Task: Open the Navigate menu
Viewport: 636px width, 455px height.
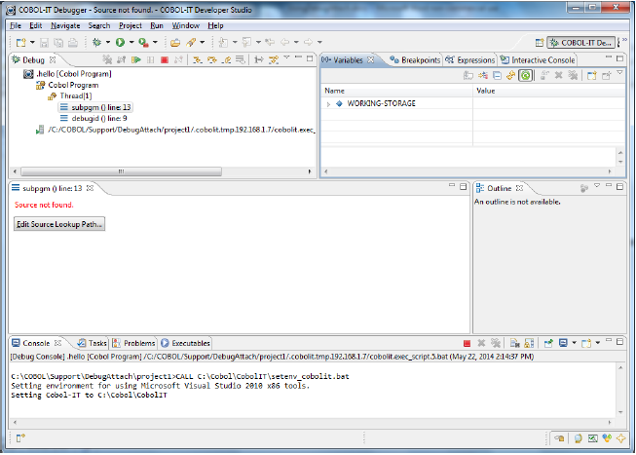Action: [65, 25]
